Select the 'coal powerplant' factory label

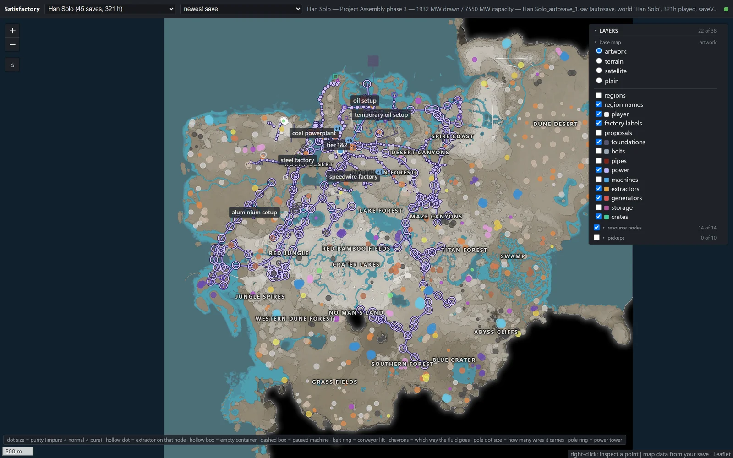tap(314, 133)
